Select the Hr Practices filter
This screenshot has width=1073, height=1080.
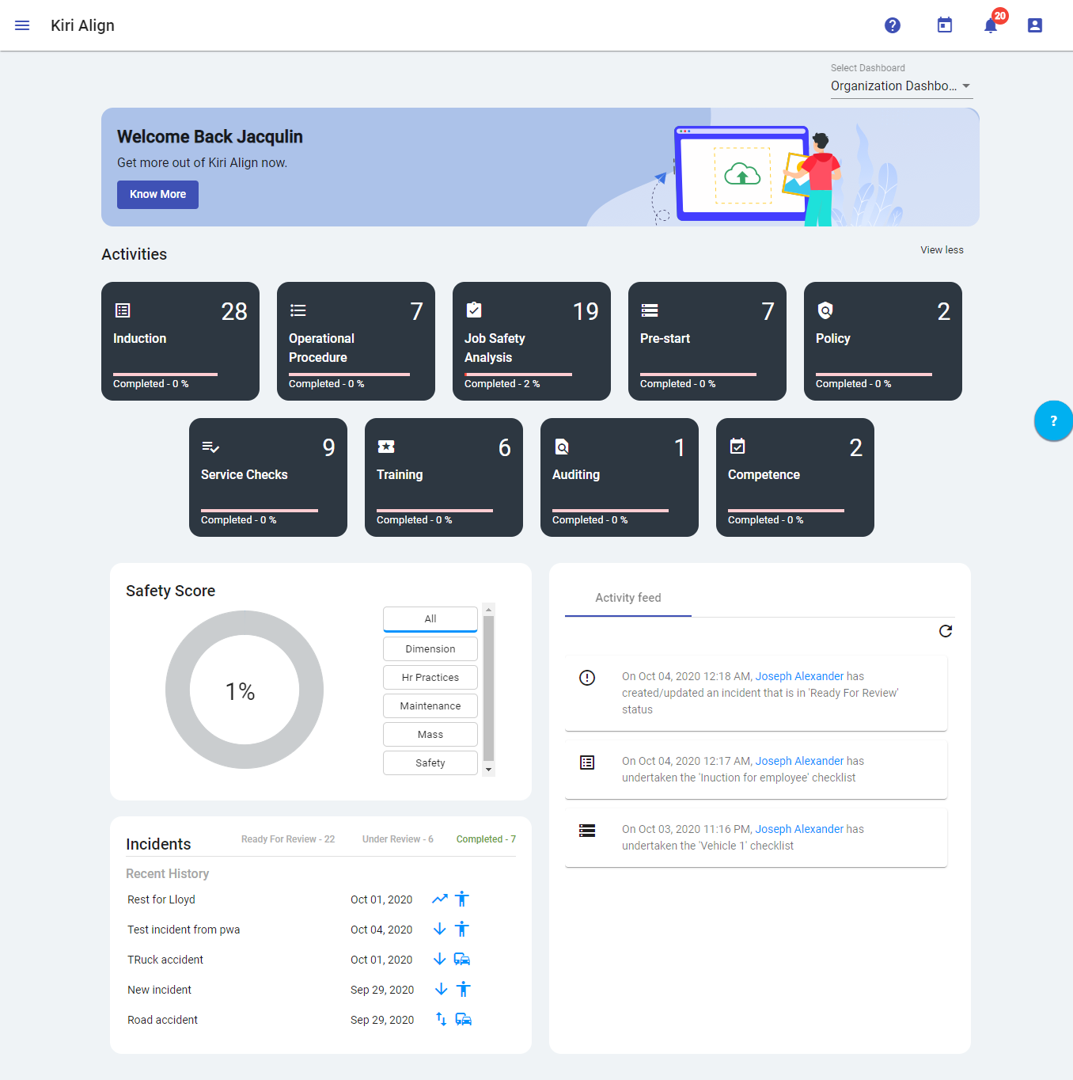point(430,677)
